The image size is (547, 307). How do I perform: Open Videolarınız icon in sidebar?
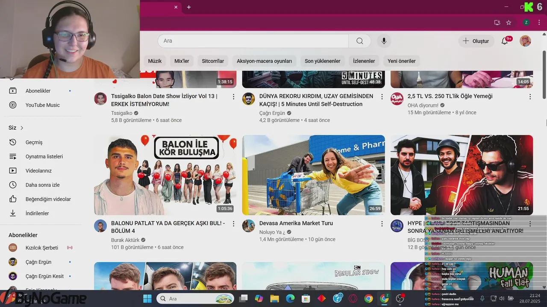click(13, 171)
